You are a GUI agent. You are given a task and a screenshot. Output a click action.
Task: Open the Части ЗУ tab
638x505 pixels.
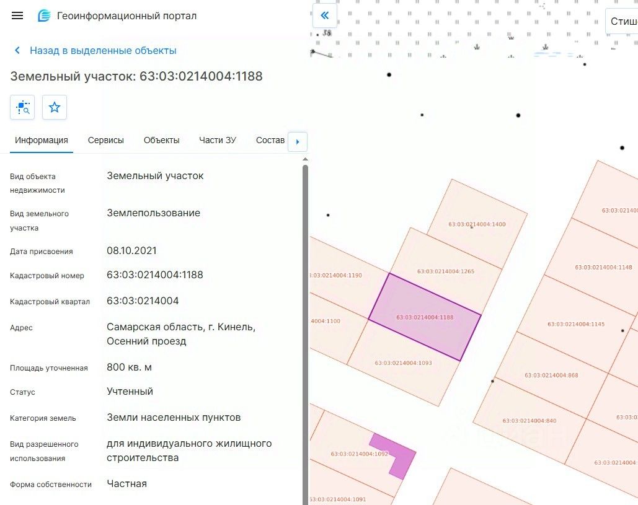point(217,140)
